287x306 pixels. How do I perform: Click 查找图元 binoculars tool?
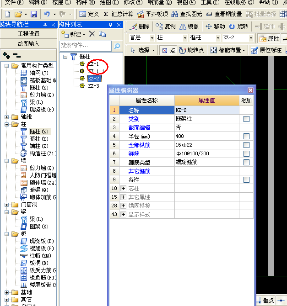coord(187,14)
